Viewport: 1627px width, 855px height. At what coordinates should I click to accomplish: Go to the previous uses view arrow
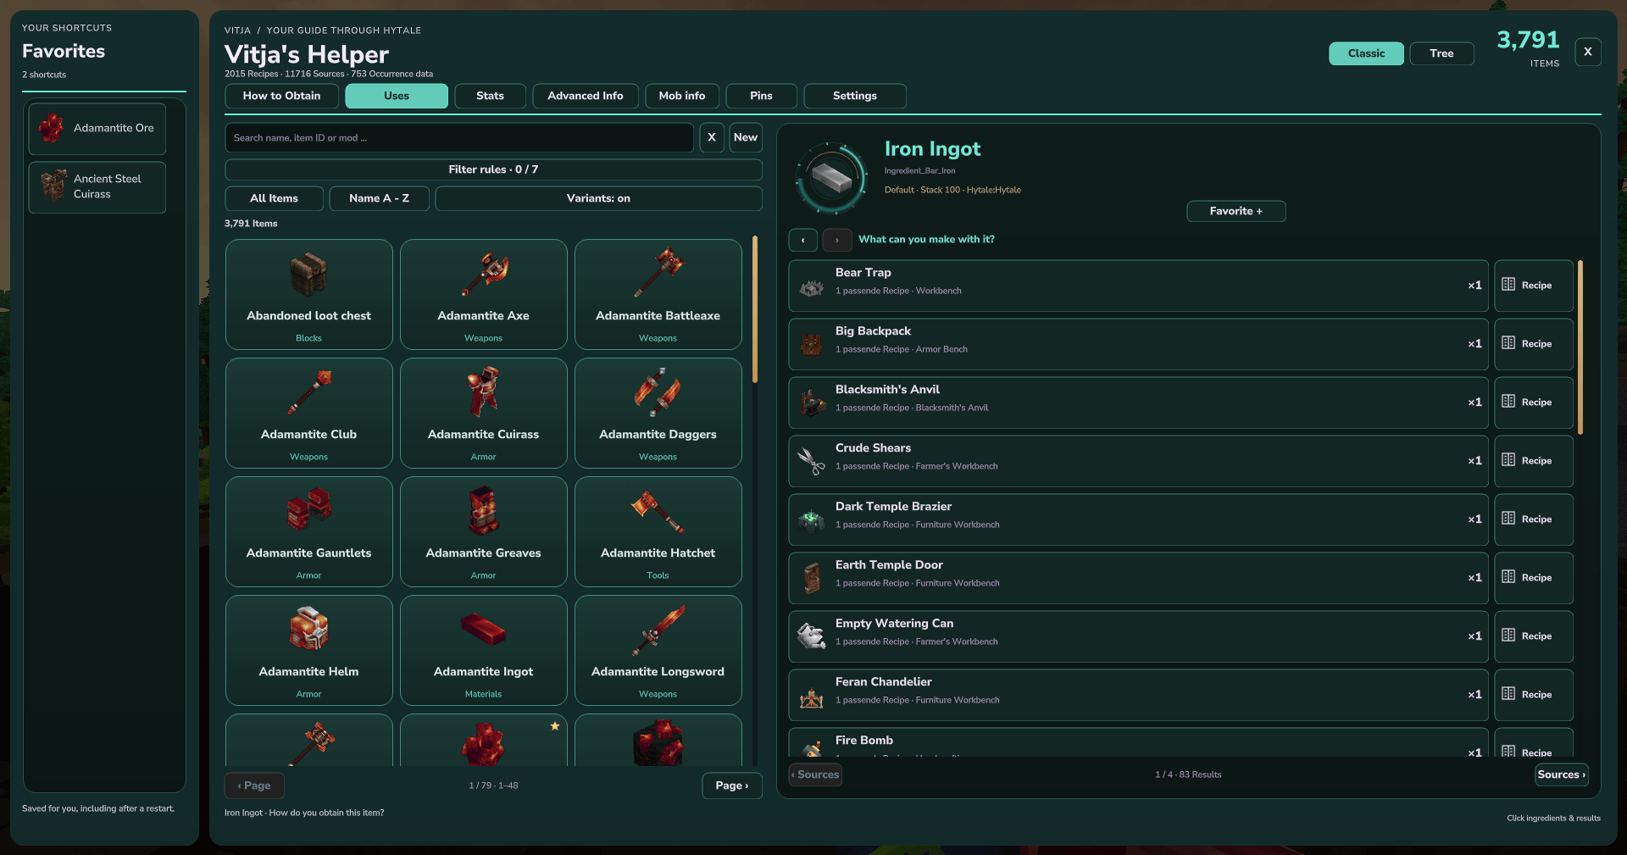click(802, 240)
